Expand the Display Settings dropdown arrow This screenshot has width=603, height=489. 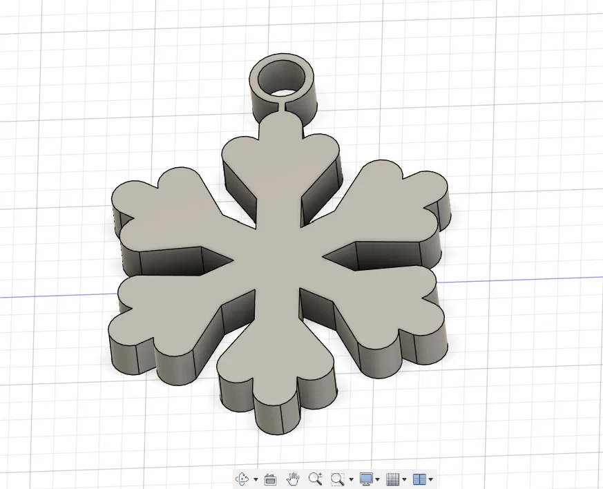click(x=378, y=479)
